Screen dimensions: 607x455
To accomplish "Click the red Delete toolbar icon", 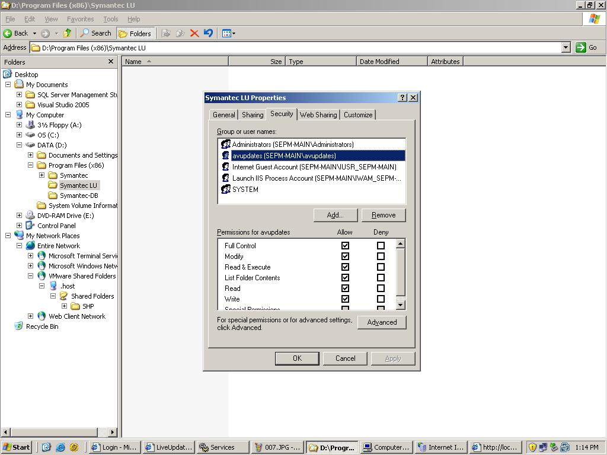I will click(194, 33).
